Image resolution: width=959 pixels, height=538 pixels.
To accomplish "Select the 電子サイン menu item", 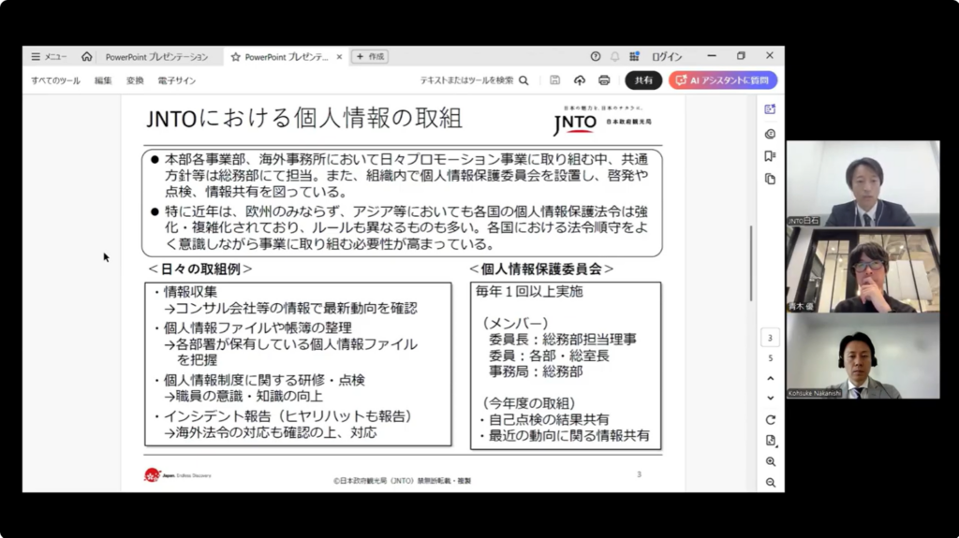I will pos(177,80).
